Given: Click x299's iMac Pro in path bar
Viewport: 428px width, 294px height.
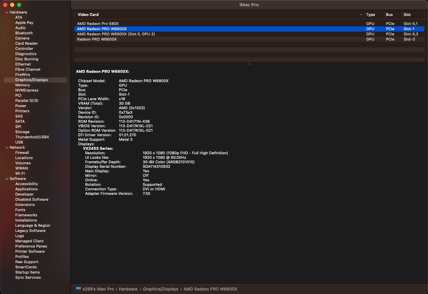Looking at the screenshot, I should (x=98, y=289).
